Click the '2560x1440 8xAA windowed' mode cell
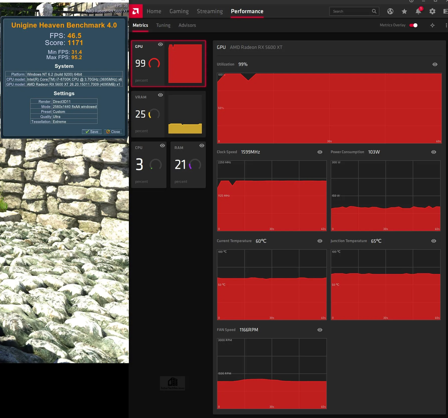 75,107
